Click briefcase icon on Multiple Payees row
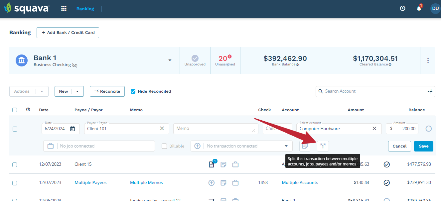This screenshot has height=201, width=441. [235, 182]
